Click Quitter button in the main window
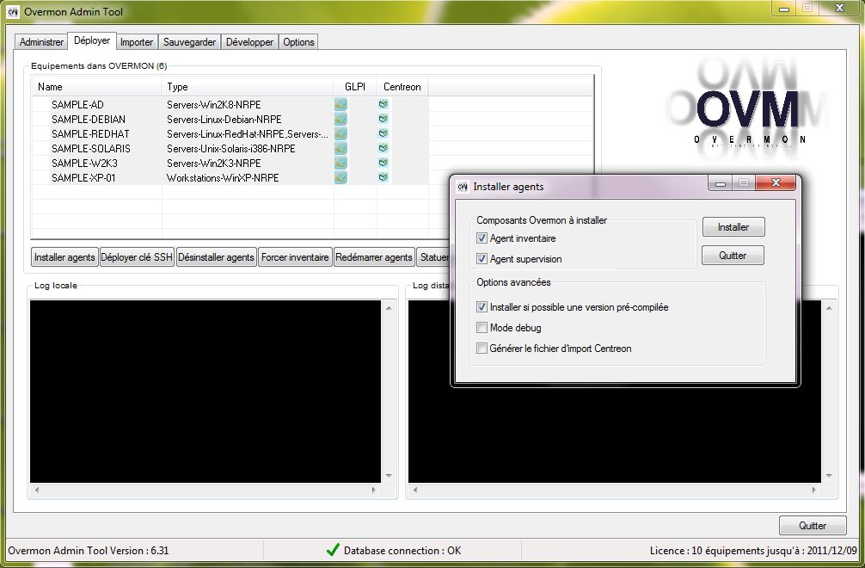Image resolution: width=865 pixels, height=568 pixels. pyautogui.click(x=813, y=526)
